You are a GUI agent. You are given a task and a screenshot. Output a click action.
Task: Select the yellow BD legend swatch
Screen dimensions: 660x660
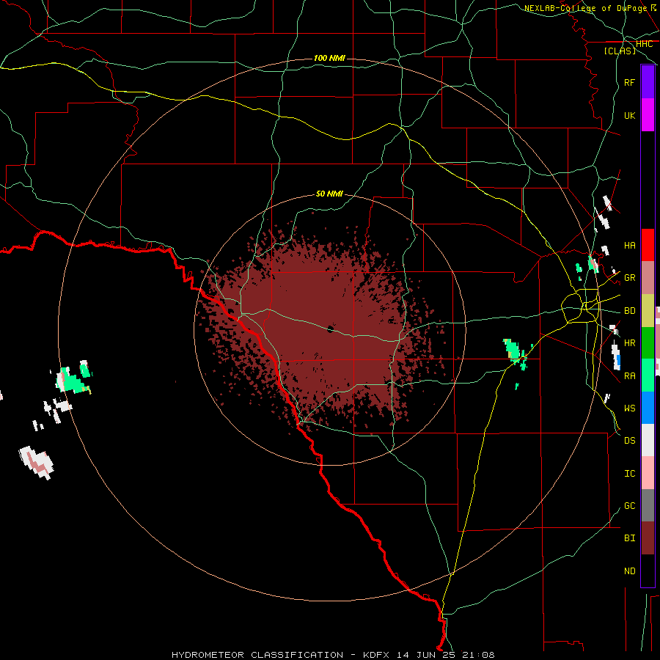[648, 311]
